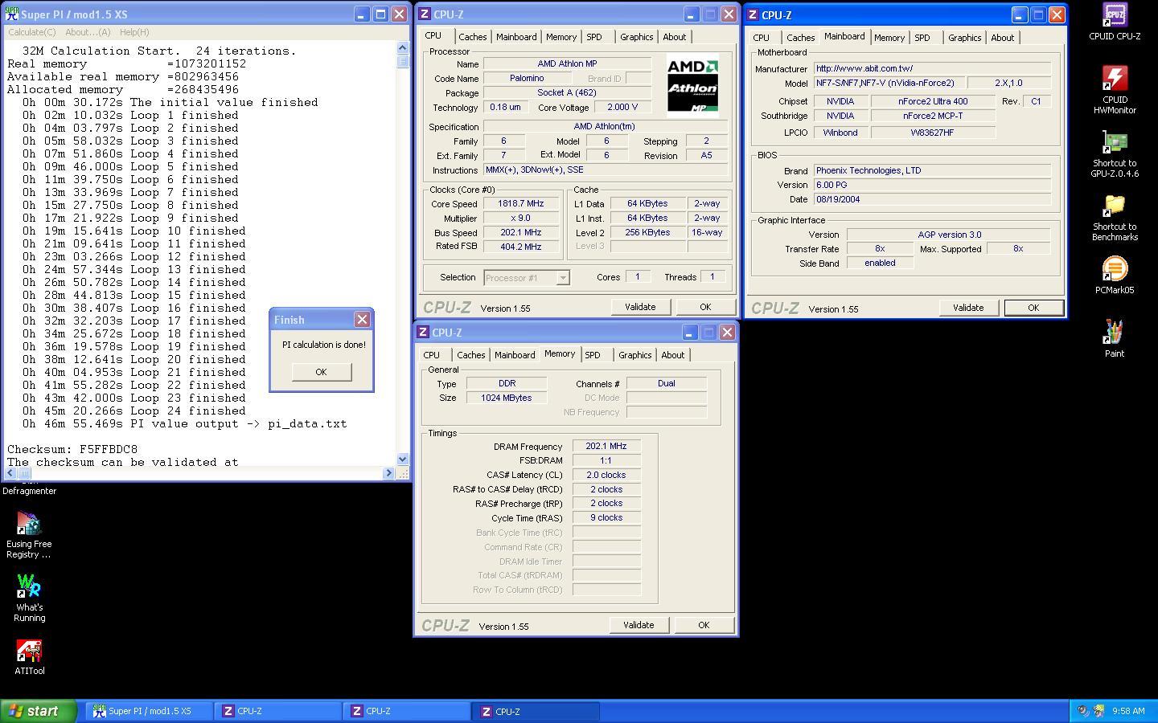Activate the second CPU-Z taskbar button

(407, 711)
